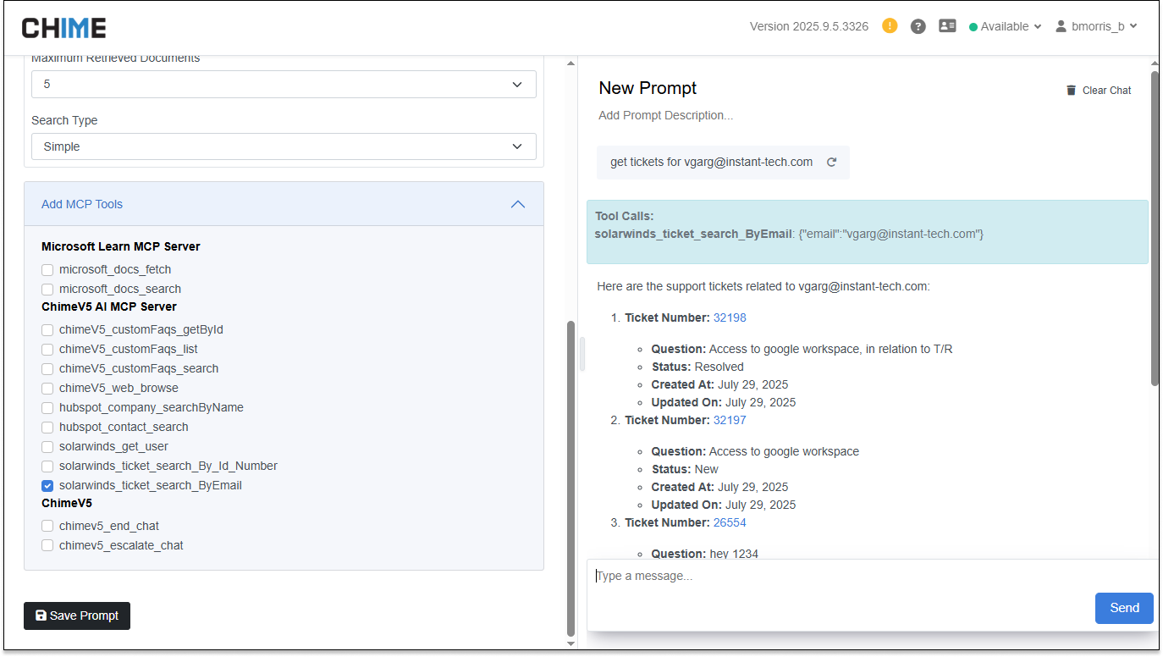
Task: Open the Available status dropdown
Action: coord(1005,26)
